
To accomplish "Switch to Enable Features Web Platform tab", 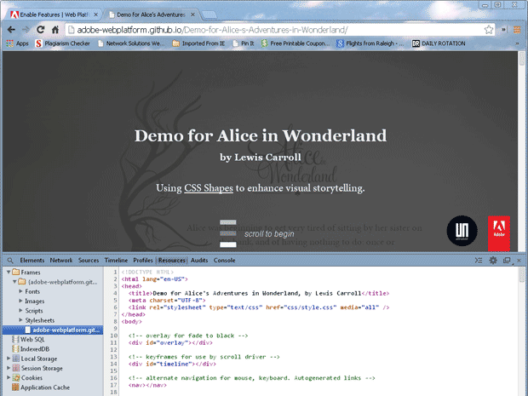I will [x=54, y=14].
